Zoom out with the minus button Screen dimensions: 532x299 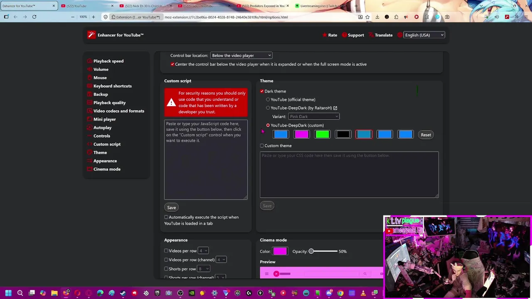(x=73, y=17)
